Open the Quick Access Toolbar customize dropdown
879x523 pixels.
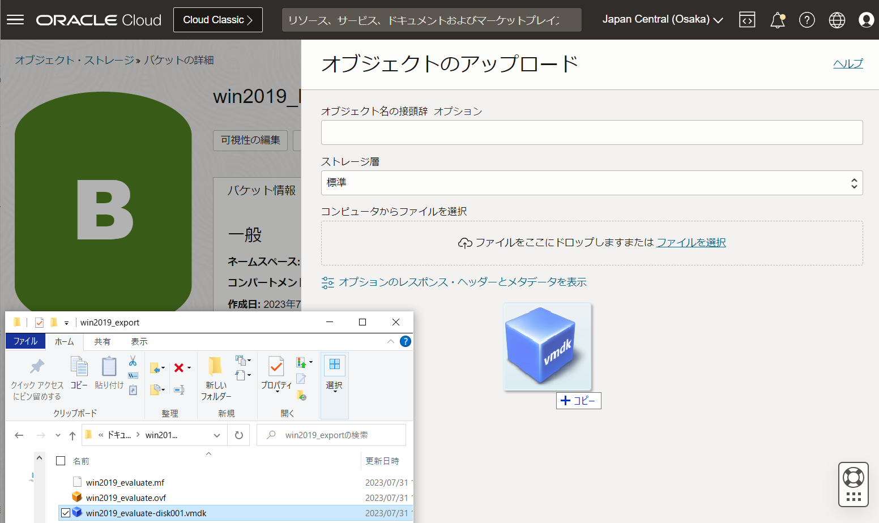(x=66, y=323)
